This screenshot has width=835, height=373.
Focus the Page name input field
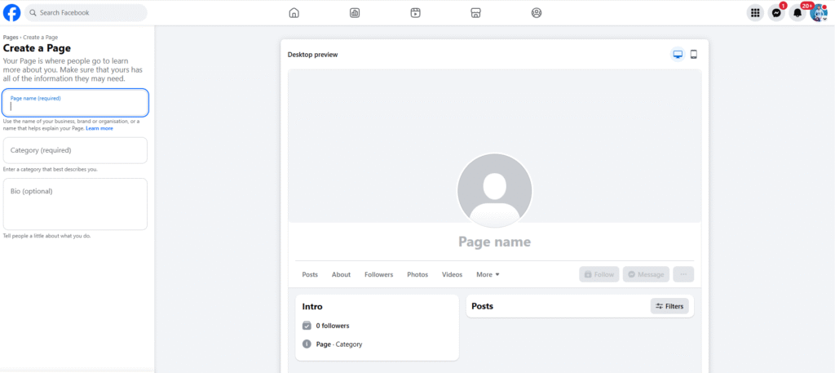75,104
